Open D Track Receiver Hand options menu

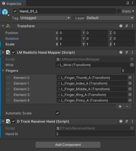(132, 121)
